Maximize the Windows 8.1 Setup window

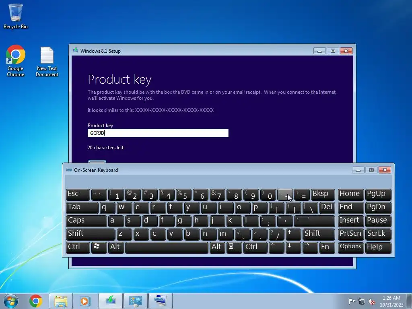[333, 51]
